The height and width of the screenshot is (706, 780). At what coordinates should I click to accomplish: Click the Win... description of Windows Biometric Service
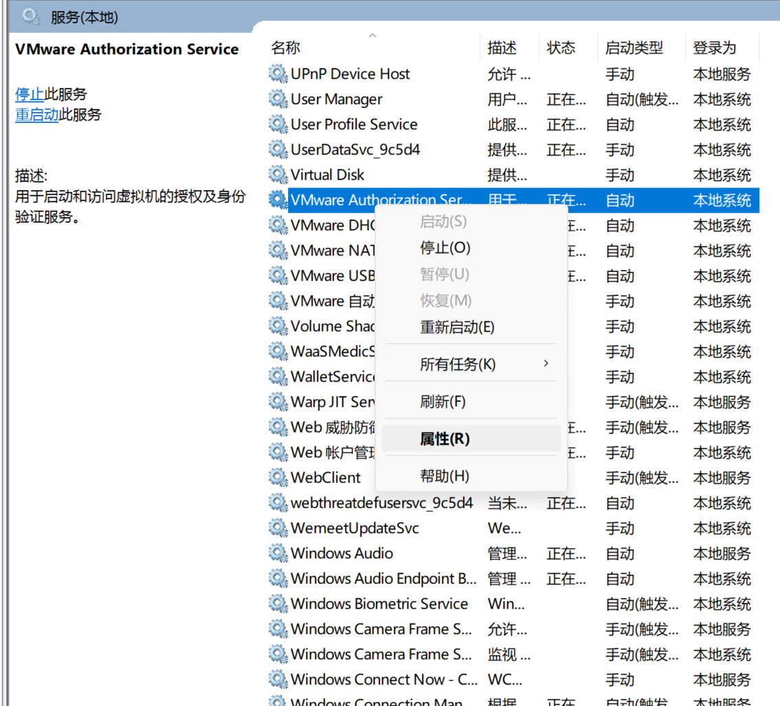pos(506,604)
